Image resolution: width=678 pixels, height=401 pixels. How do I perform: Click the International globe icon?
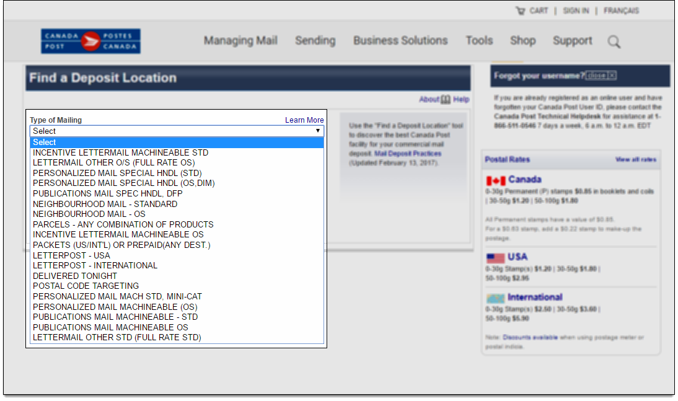pyautogui.click(x=495, y=298)
